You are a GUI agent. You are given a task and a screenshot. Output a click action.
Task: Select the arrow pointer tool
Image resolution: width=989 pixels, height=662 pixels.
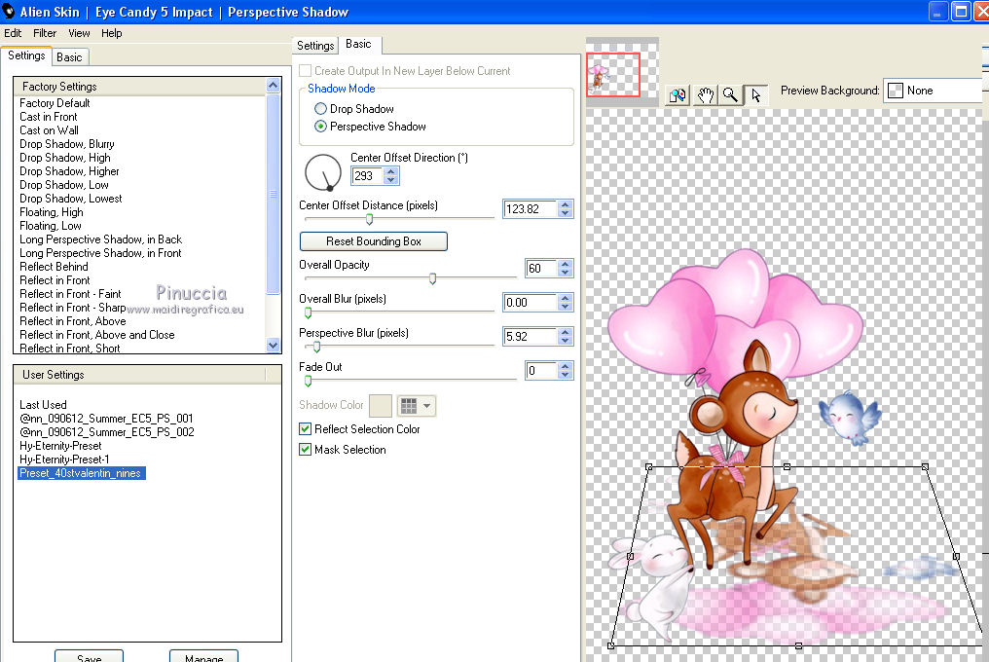coord(755,95)
